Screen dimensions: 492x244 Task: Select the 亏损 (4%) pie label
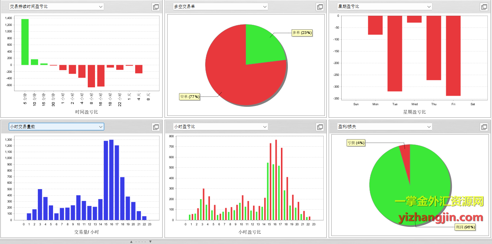356,143
